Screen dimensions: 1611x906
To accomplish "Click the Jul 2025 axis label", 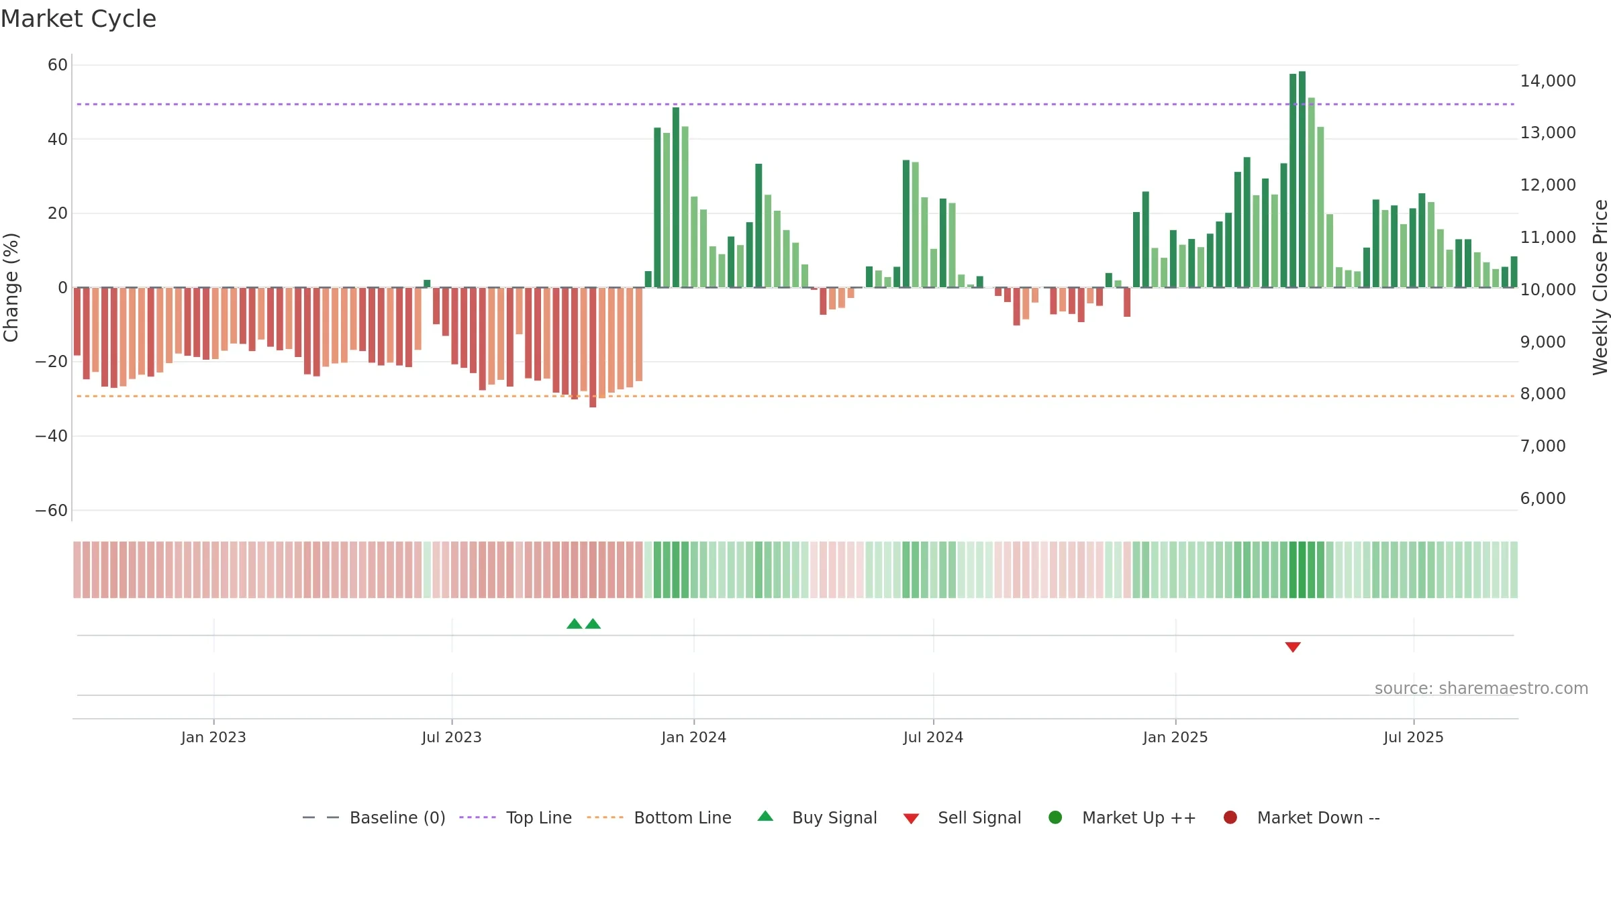I will pyautogui.click(x=1414, y=738).
